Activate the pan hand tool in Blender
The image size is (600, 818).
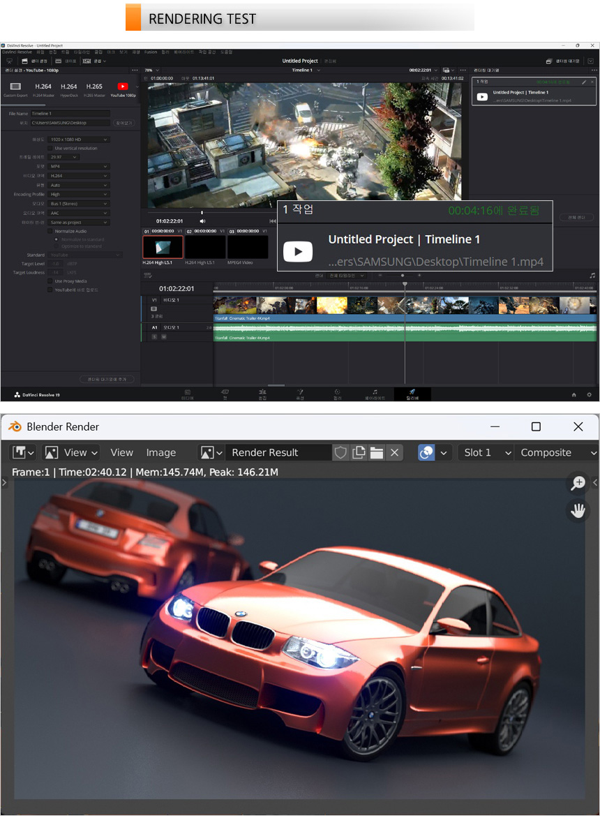(x=578, y=511)
